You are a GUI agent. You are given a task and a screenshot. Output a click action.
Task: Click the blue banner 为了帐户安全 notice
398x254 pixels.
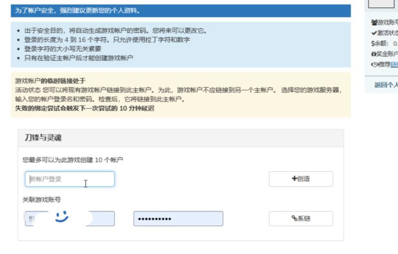point(181,10)
